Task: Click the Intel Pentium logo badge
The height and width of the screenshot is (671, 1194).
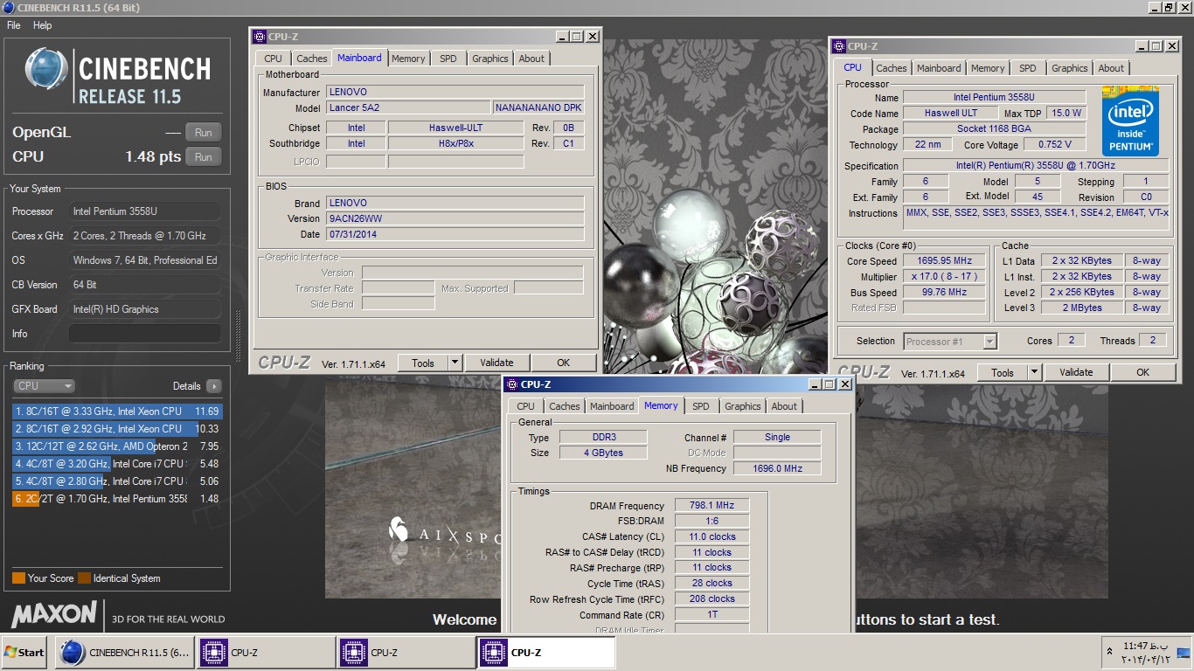Action: 1130,121
